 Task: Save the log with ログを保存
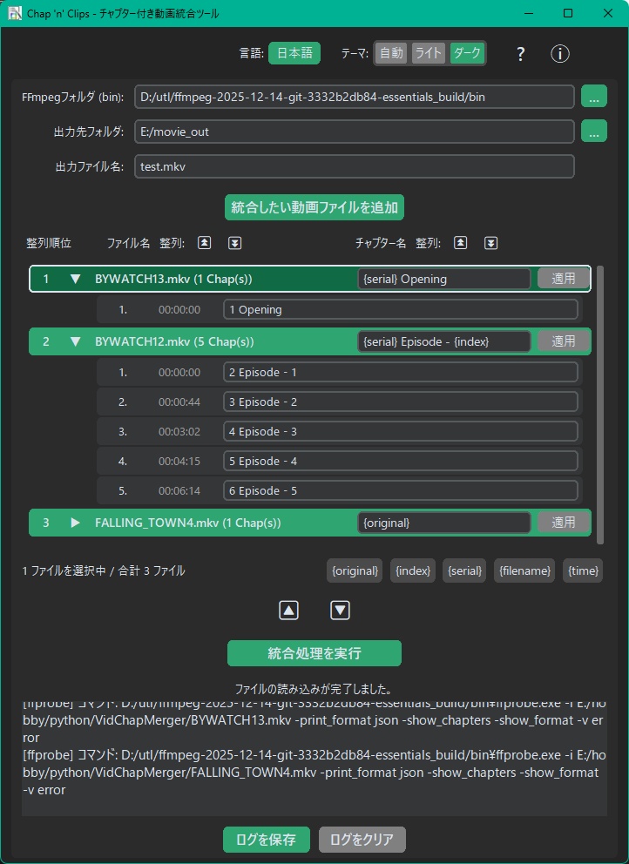[x=267, y=840]
